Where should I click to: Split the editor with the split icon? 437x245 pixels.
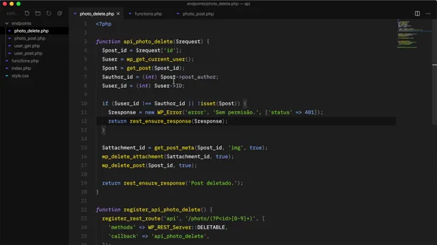click(x=417, y=14)
